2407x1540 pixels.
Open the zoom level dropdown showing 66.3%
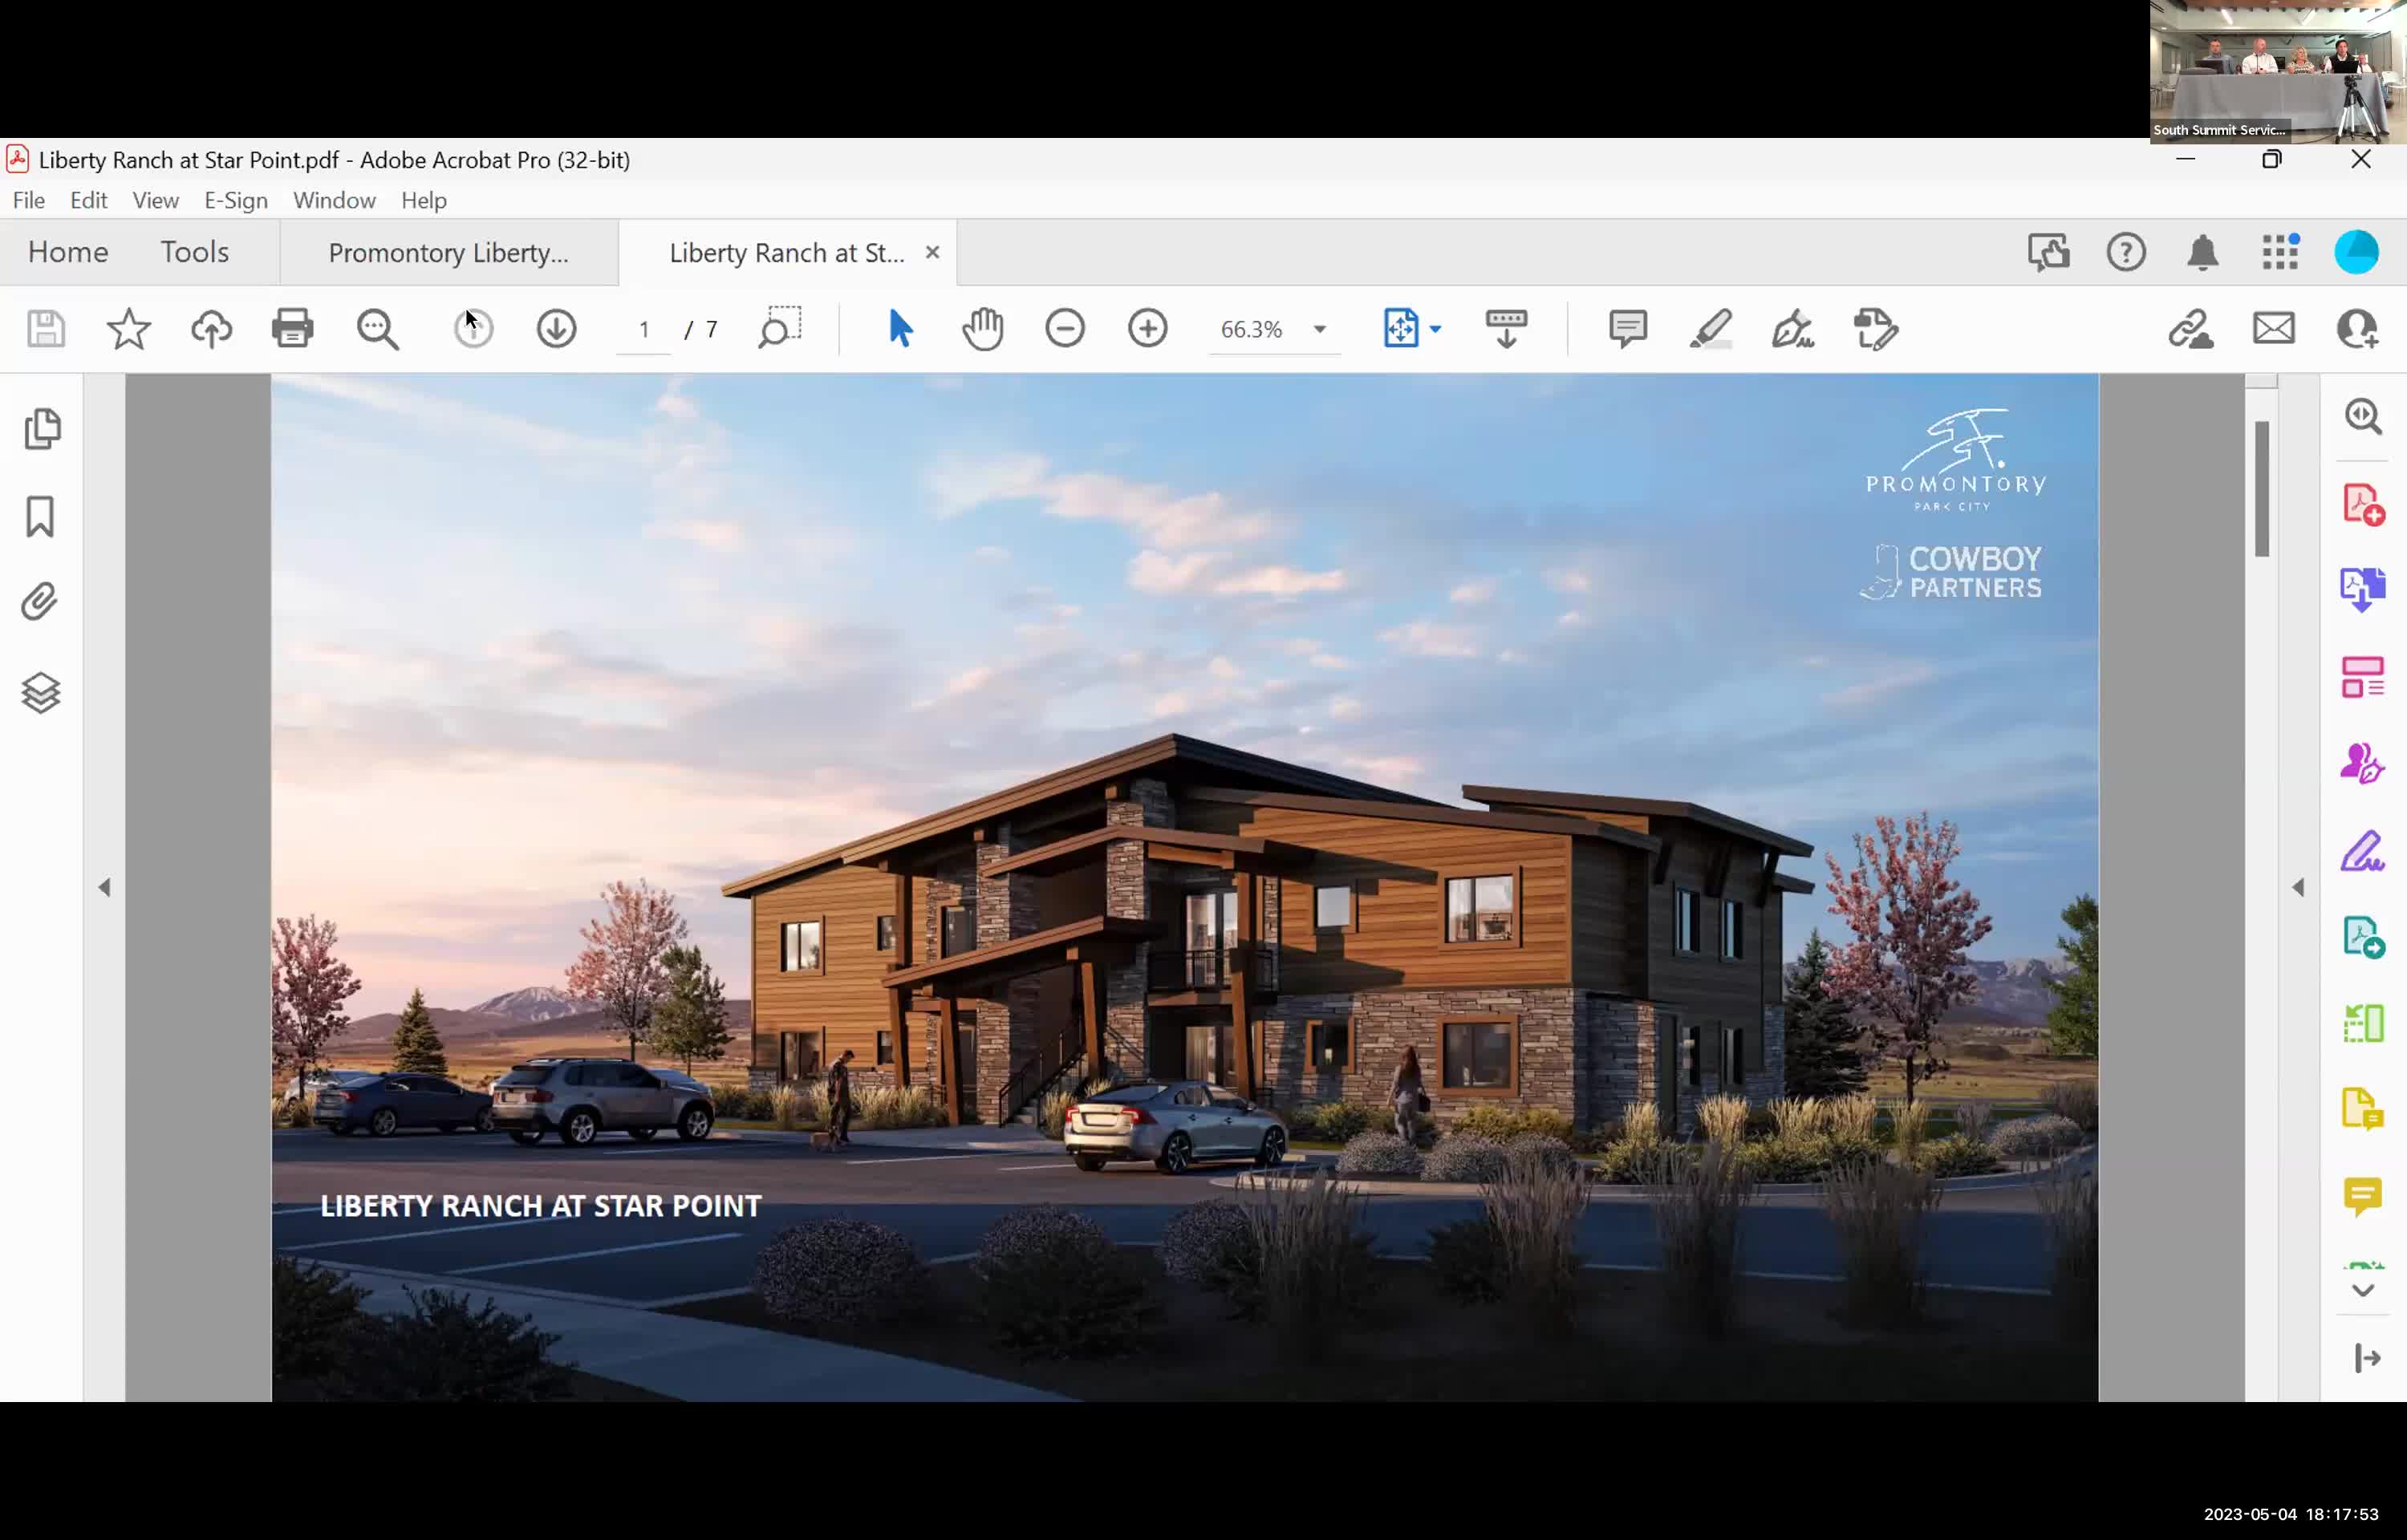click(1320, 330)
